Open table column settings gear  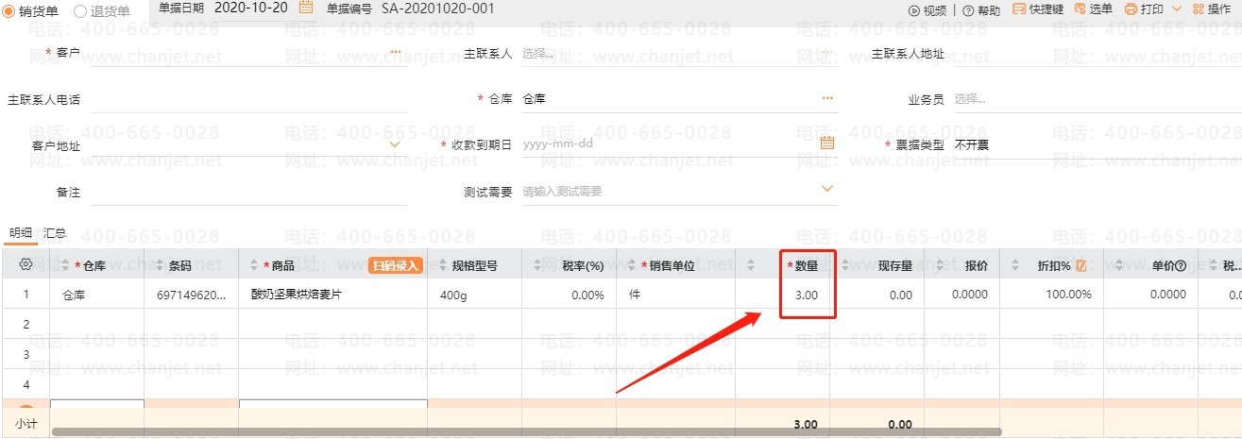[x=26, y=265]
